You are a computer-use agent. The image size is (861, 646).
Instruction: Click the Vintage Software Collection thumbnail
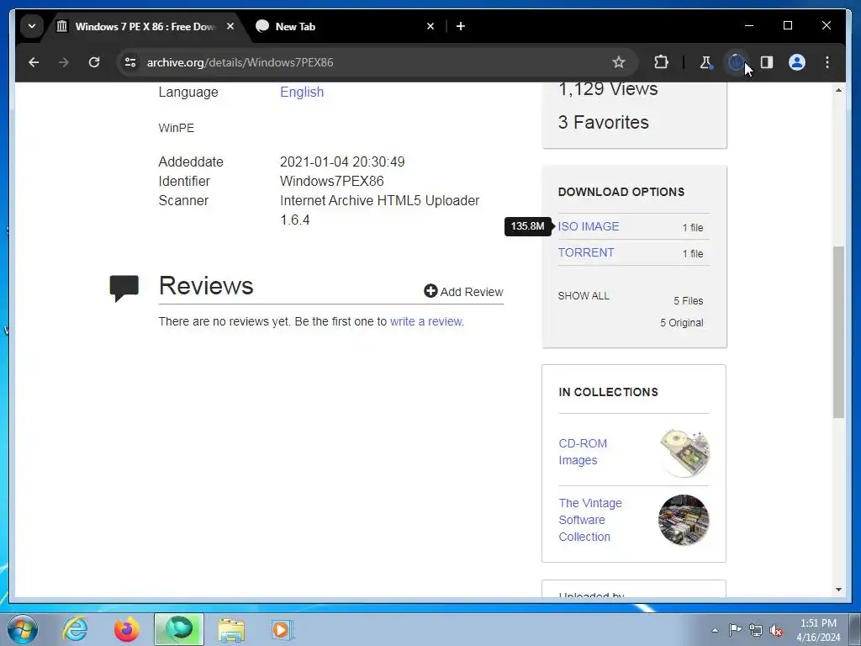click(684, 520)
